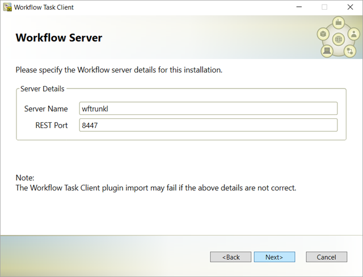The height and width of the screenshot is (277, 363).
Task: Click the workflow diagram icon in logo
Action: pos(349,51)
